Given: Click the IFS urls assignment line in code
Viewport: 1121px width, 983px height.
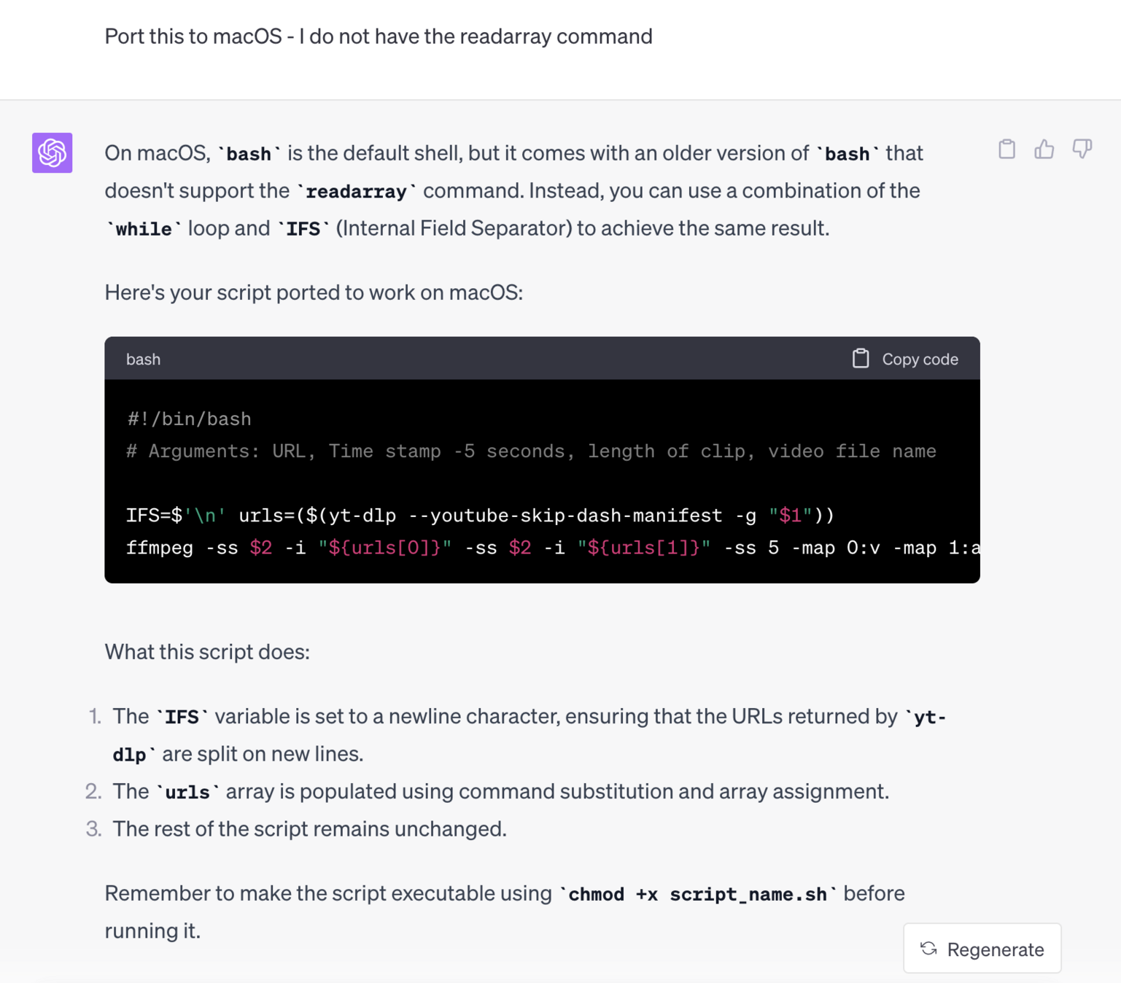Looking at the screenshot, I should (x=479, y=516).
